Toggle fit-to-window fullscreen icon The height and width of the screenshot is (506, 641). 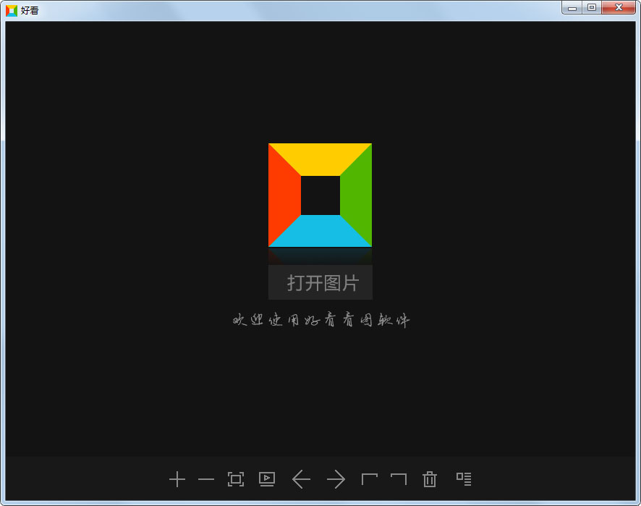pyautogui.click(x=235, y=479)
